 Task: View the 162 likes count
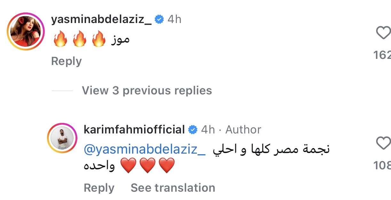click(x=382, y=55)
